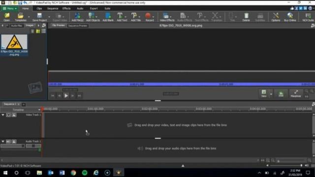Screen dimensions: 315x177
Task: Open the Subtitles tool
Action: coord(260,17)
